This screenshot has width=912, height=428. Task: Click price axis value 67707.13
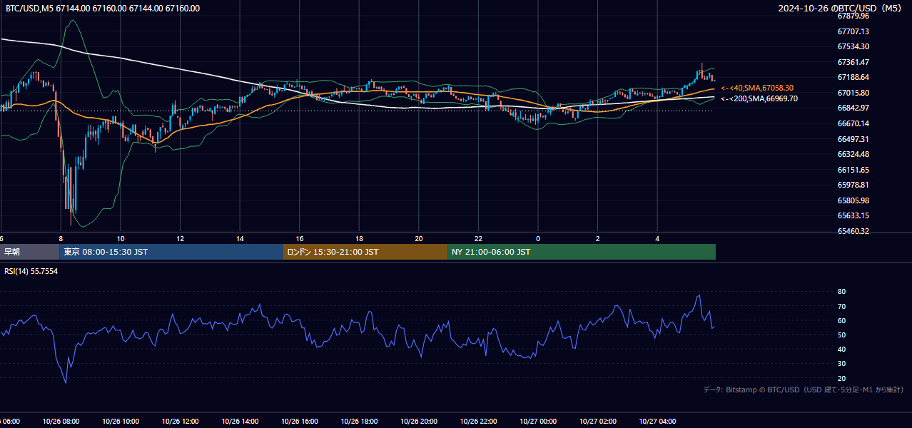coord(853,31)
